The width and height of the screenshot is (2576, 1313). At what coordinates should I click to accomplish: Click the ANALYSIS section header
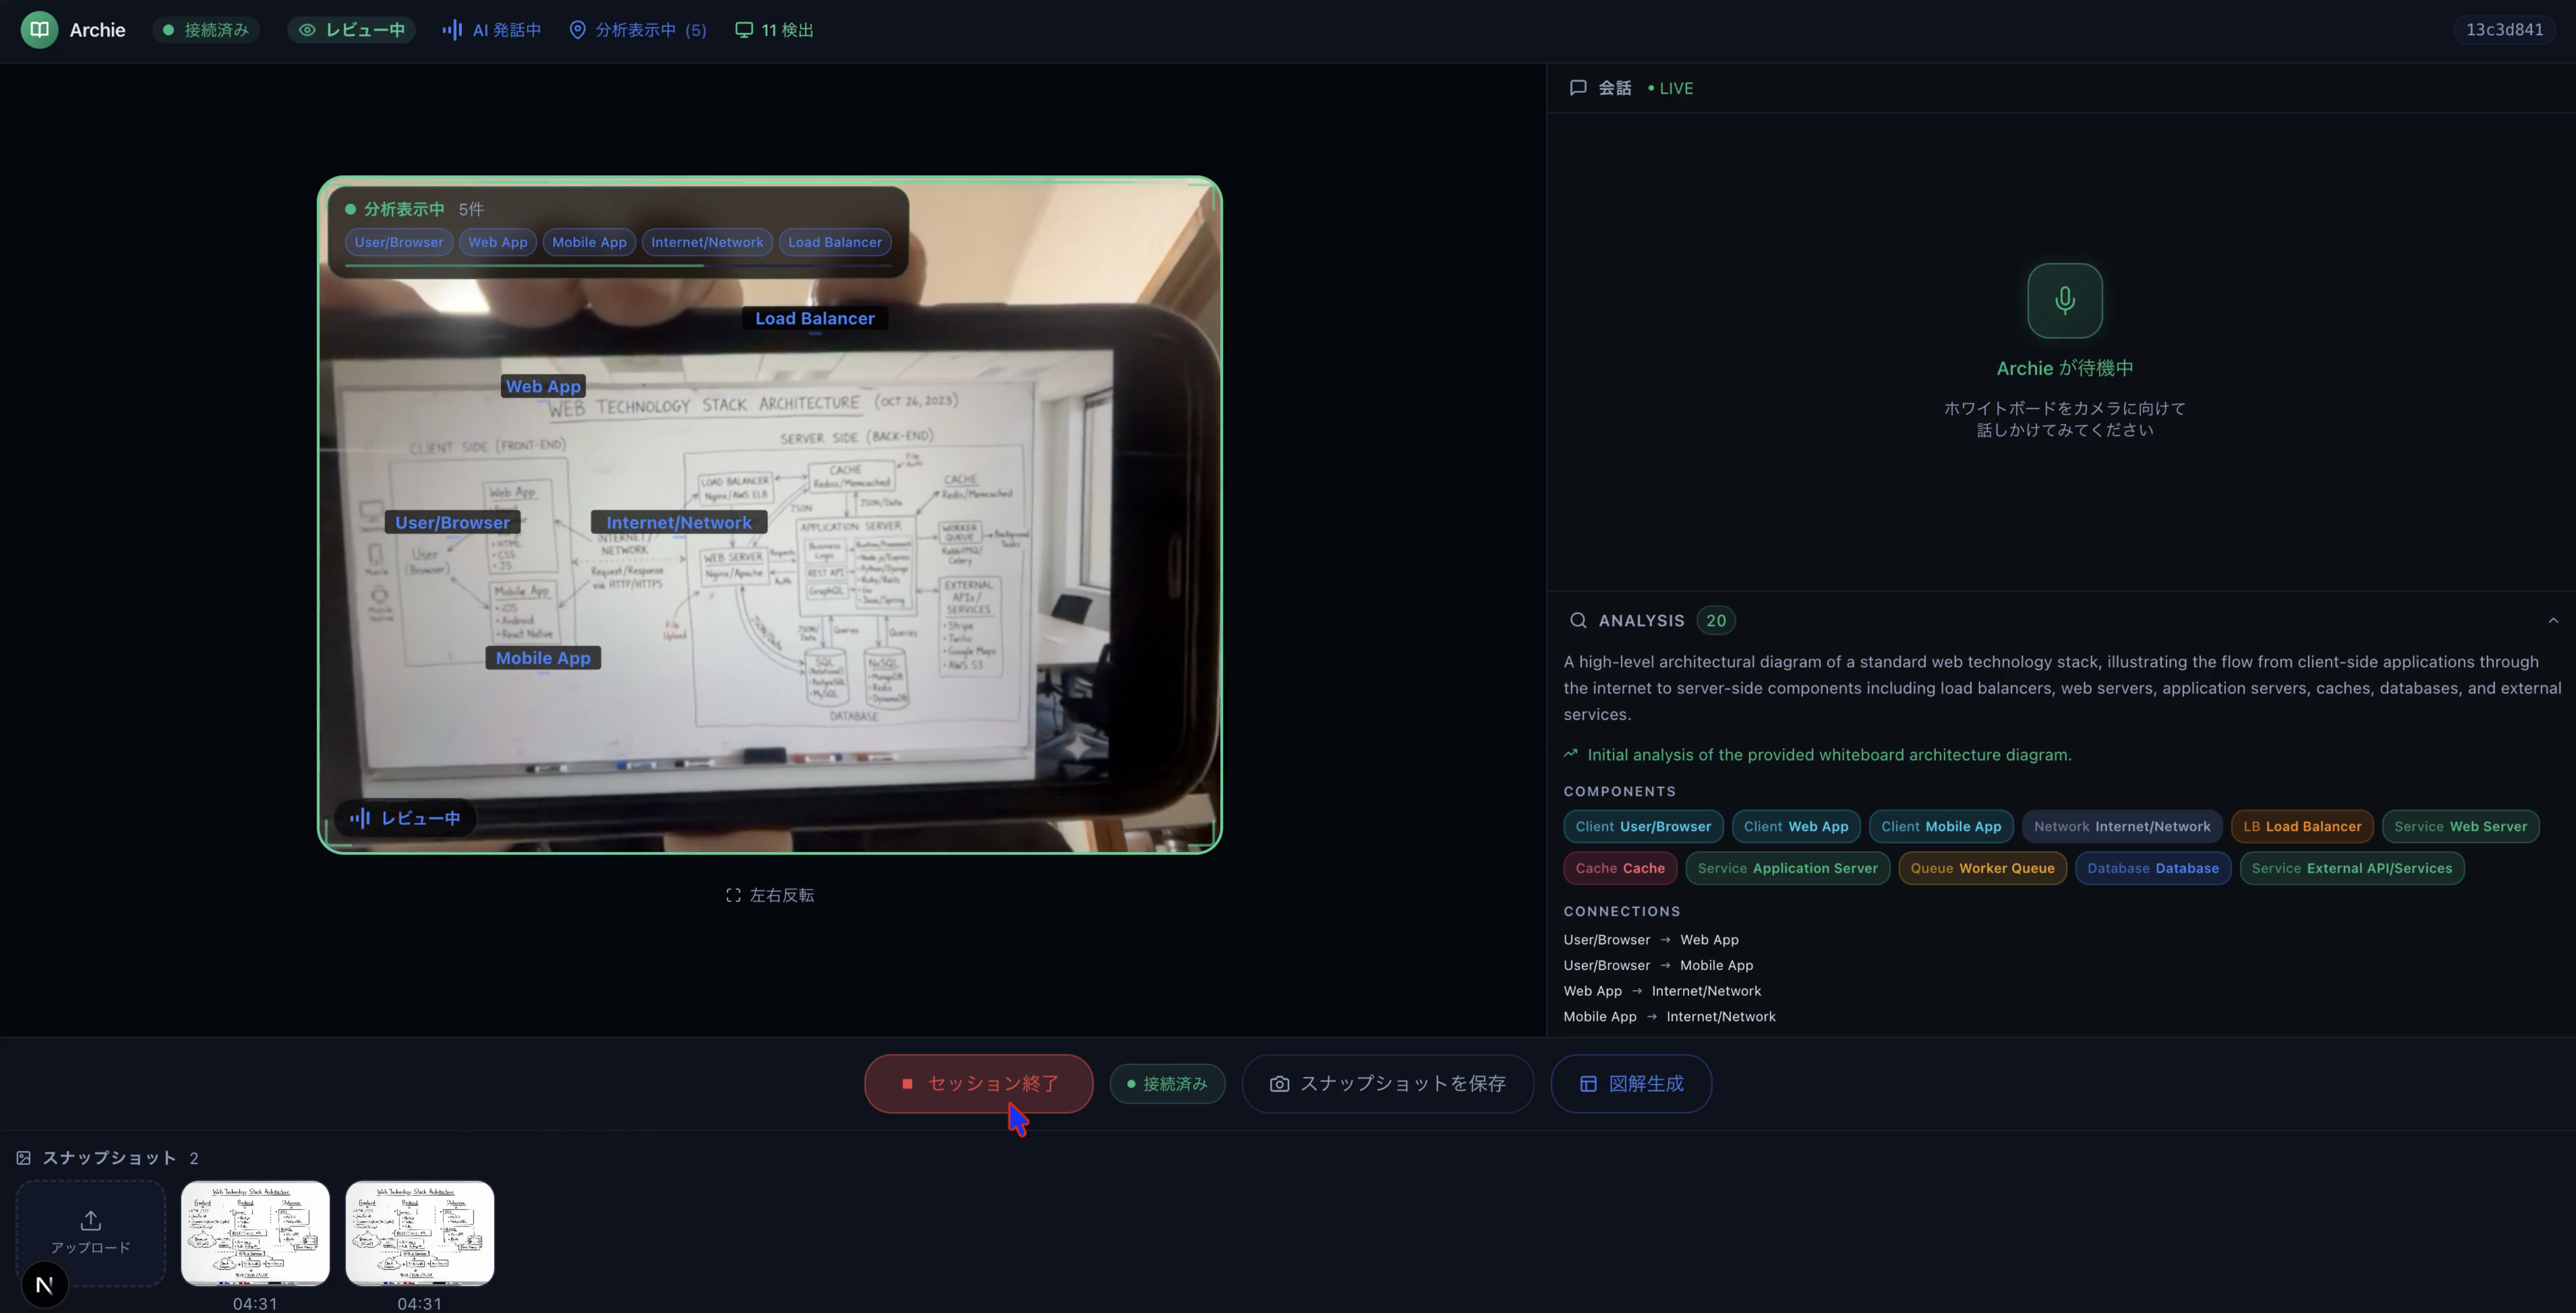point(1641,621)
